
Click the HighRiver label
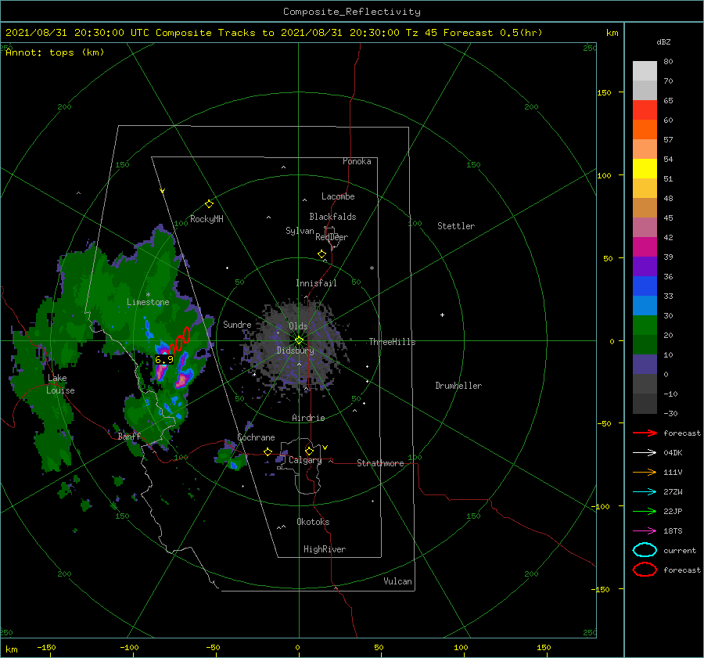click(325, 549)
